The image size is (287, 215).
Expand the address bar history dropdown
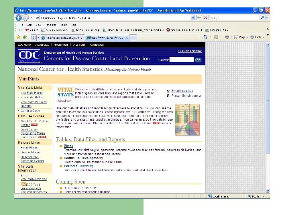[193, 18]
